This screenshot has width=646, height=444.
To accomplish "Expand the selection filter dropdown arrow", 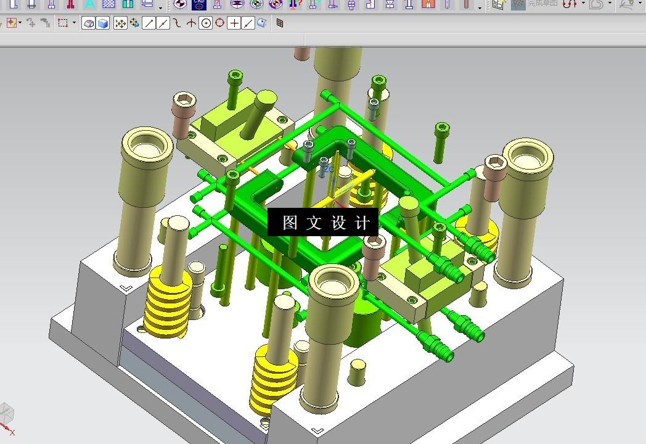I will pos(20,23).
